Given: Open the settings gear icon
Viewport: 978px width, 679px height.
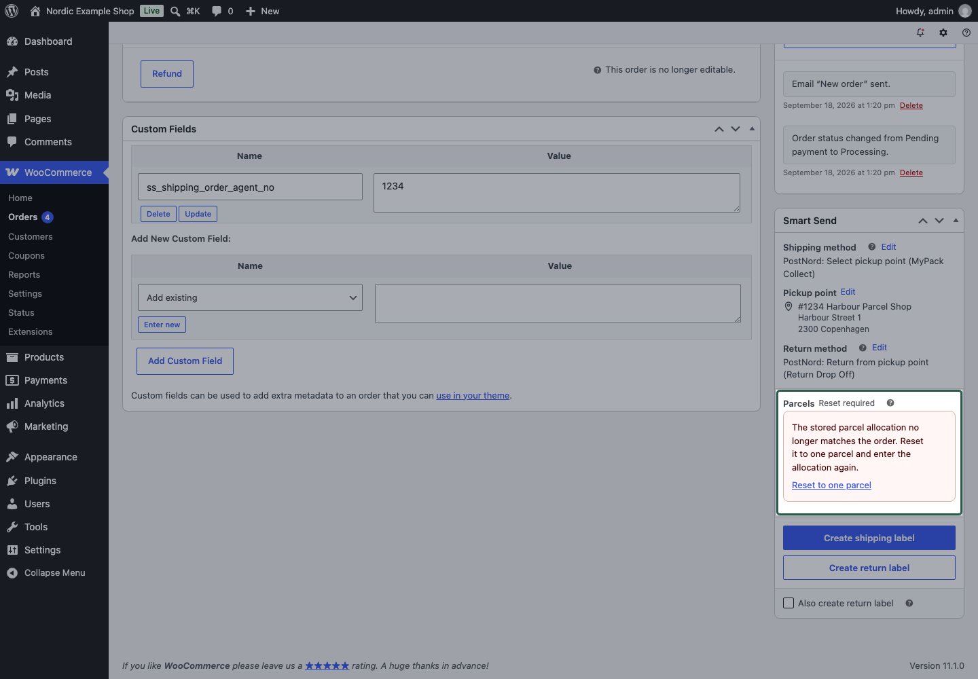Looking at the screenshot, I should click(x=943, y=33).
